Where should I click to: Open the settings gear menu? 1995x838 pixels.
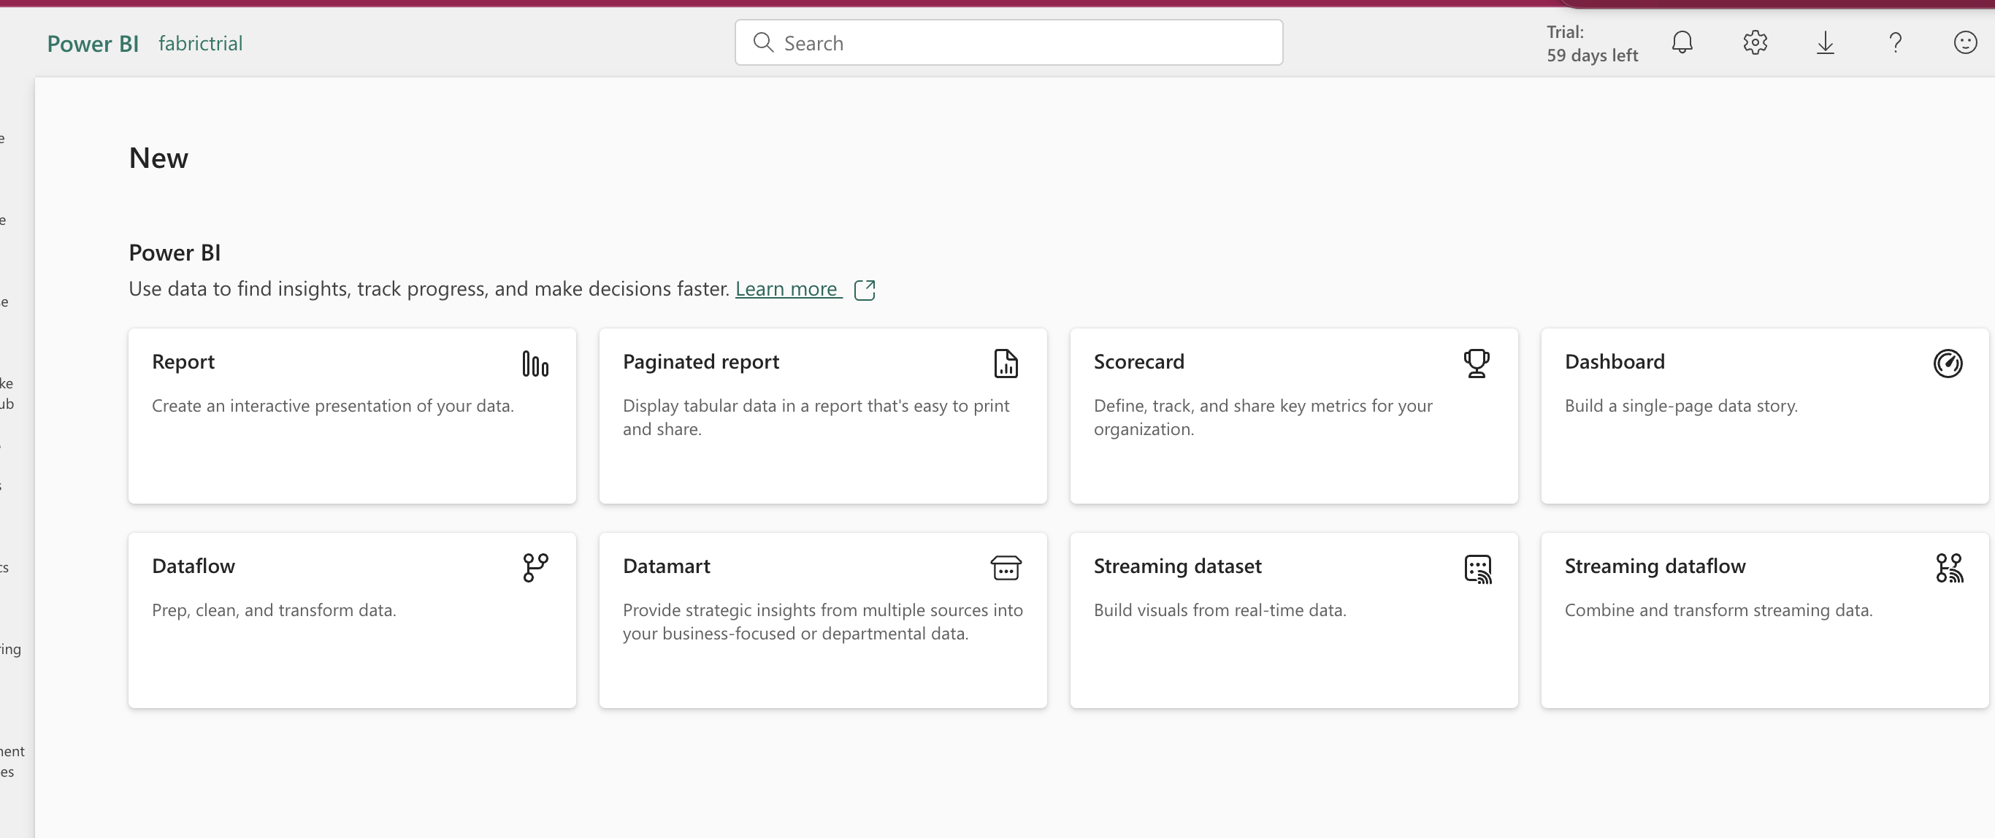1755,42
